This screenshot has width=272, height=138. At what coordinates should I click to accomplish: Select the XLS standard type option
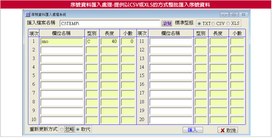(228, 24)
